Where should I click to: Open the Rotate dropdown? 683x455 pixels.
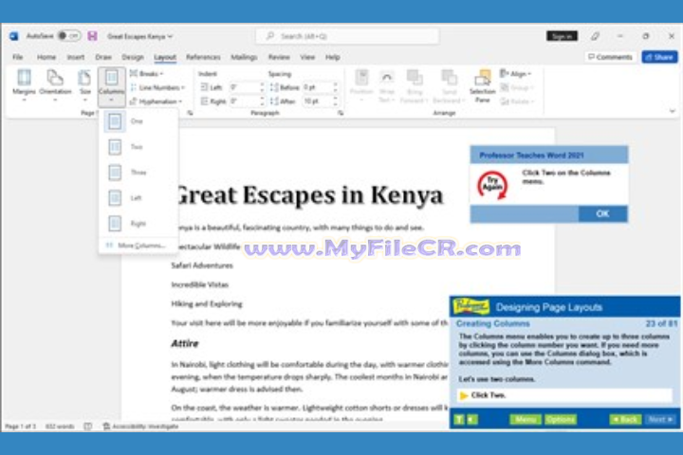click(x=517, y=101)
